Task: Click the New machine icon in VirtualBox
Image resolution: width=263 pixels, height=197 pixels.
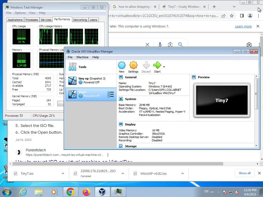Action: click(121, 65)
